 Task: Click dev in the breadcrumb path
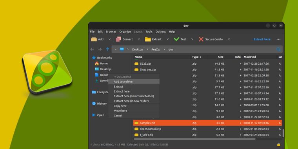[171, 49]
